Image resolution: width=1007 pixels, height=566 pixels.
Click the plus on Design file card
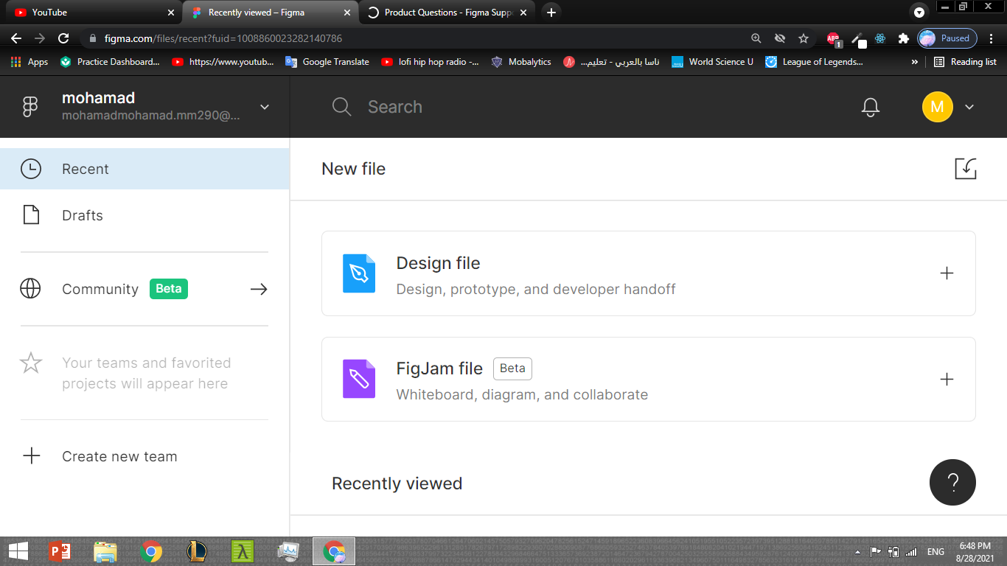click(x=947, y=273)
